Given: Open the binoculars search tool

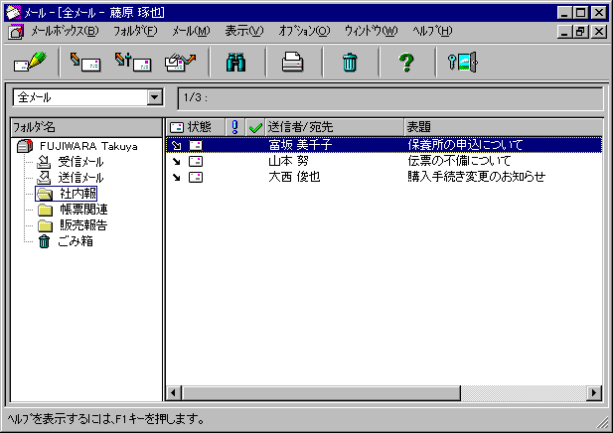Looking at the screenshot, I should pyautogui.click(x=236, y=63).
